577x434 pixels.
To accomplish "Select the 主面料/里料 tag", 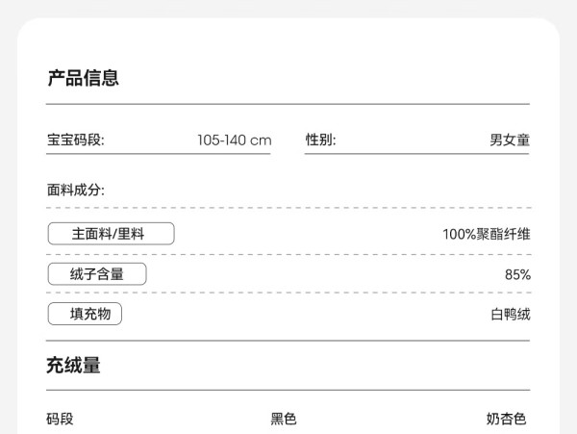I will tap(112, 234).
